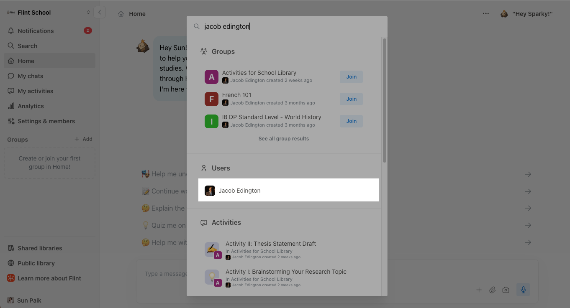Image resolution: width=570 pixels, height=308 pixels.
Task: Collapse the sidebar with the chevron button
Action: (100, 13)
